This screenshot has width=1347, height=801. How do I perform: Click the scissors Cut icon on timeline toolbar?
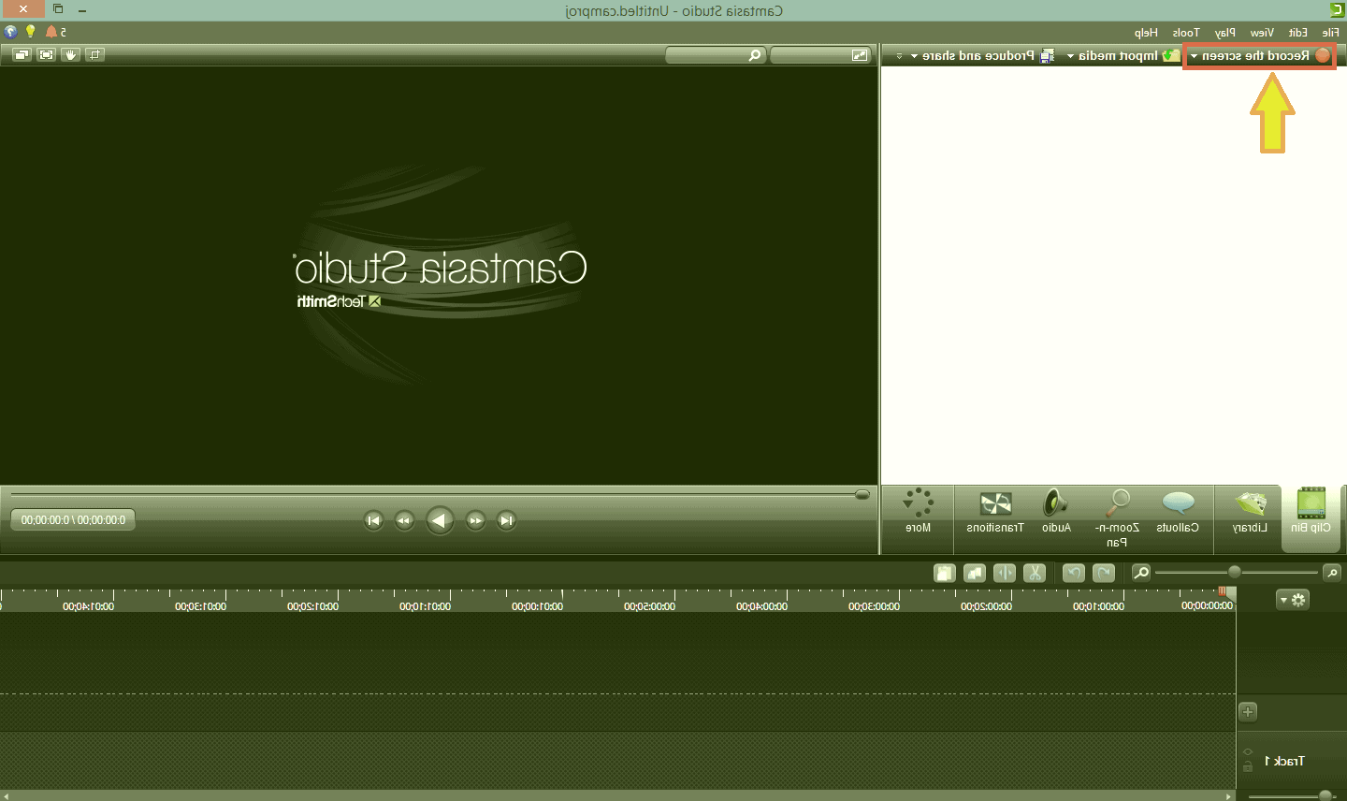[x=1035, y=573]
